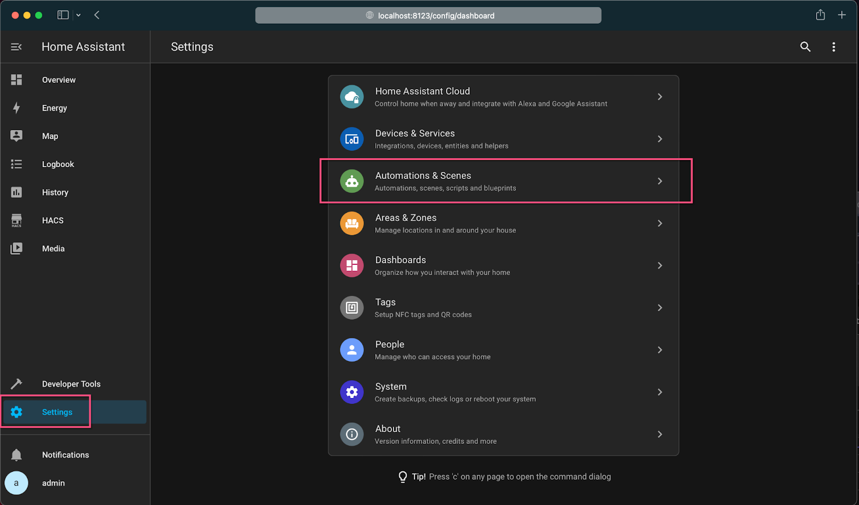The height and width of the screenshot is (505, 859).
Task: Expand Devices & Services chevron
Action: [x=660, y=139]
